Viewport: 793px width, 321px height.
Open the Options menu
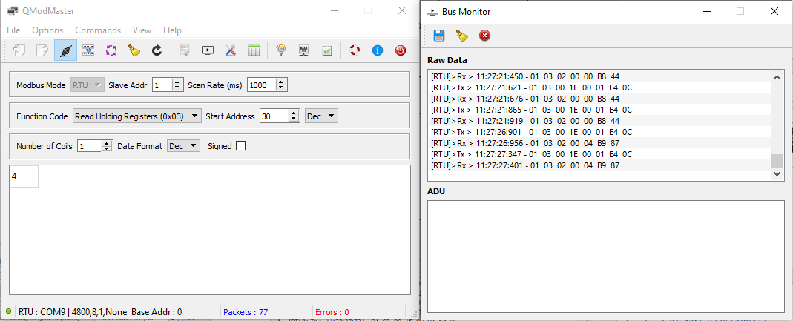(47, 30)
